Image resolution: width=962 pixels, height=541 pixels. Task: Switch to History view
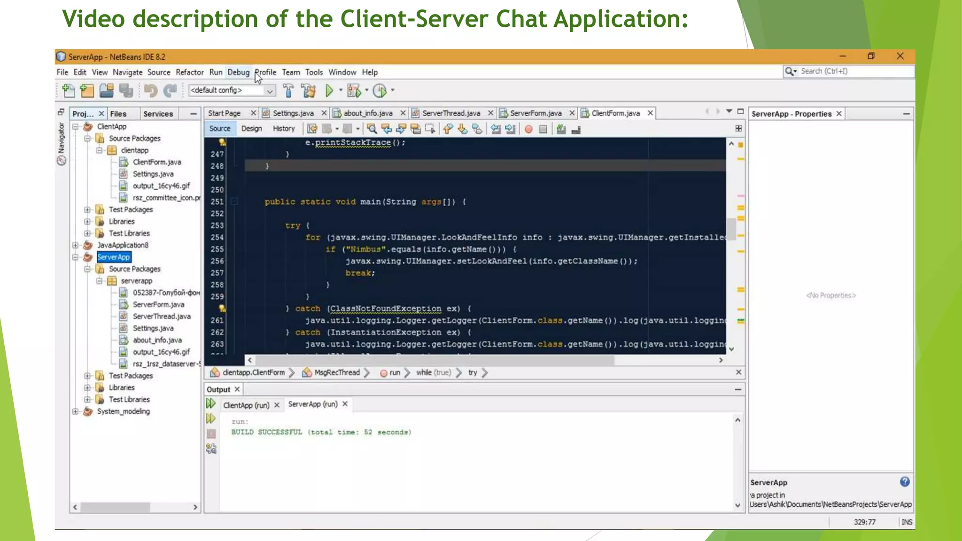pos(284,129)
